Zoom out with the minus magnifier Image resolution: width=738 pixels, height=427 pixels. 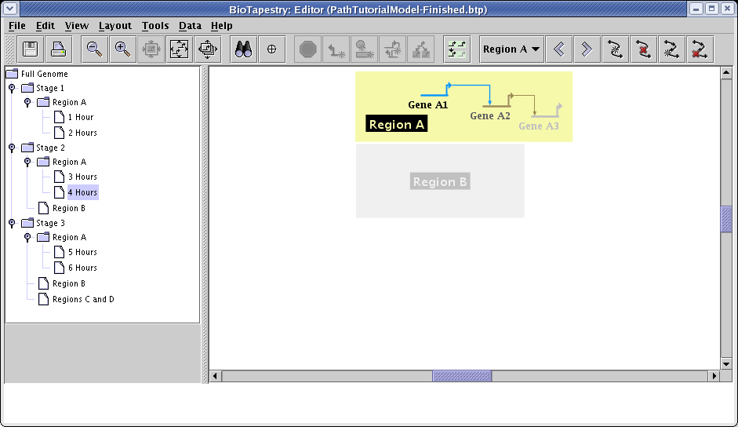tap(94, 49)
